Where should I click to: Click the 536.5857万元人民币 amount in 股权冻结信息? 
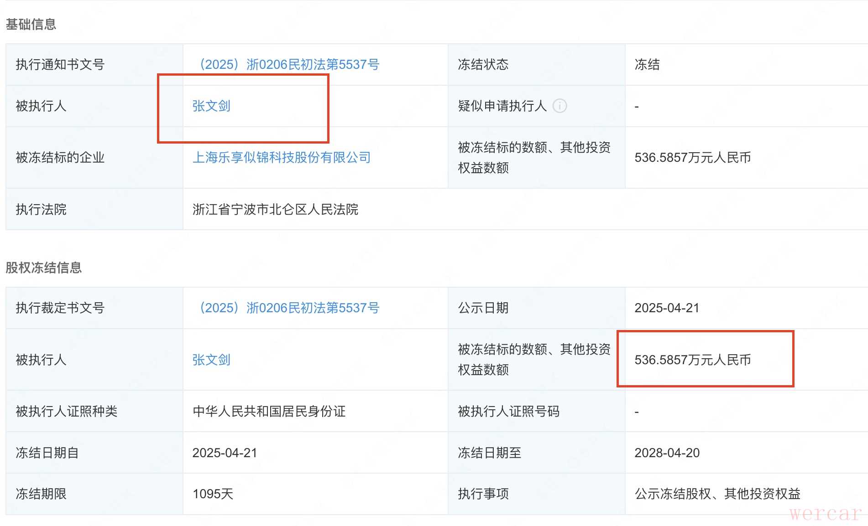pos(692,360)
